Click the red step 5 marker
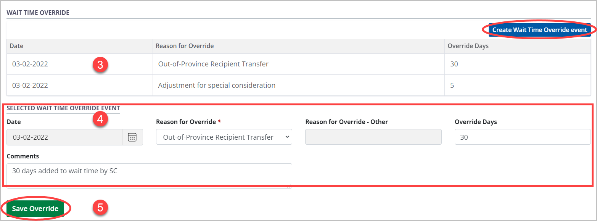Screen dimensions: 597x221 (100, 208)
